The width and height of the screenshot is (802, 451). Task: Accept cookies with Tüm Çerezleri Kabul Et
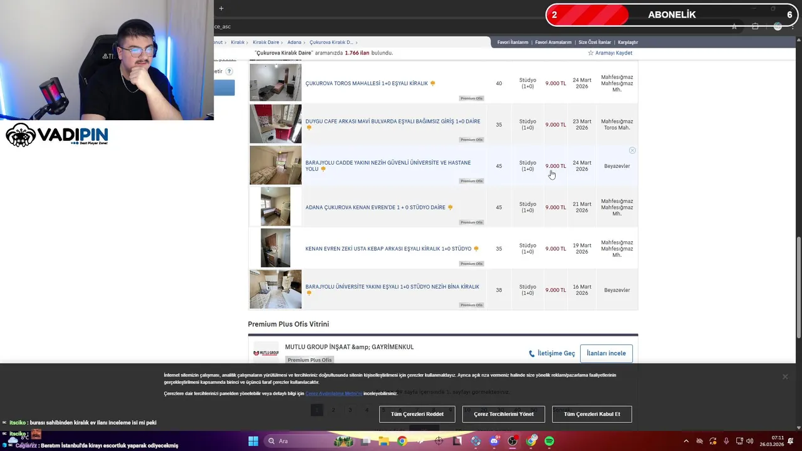(592, 414)
